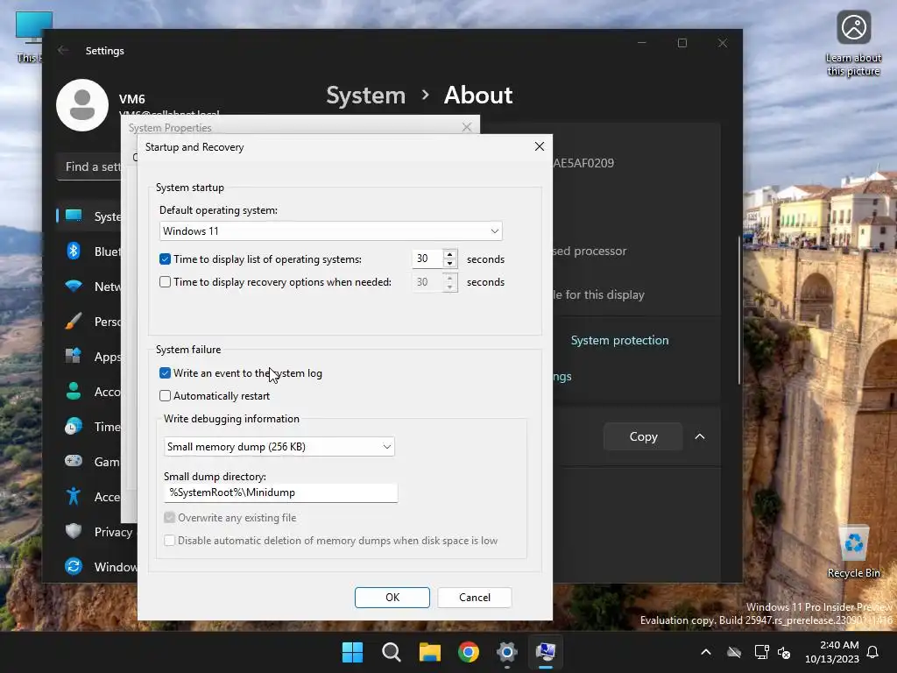Enable the 'Automatically restart' checkbox
Viewport: 897px width, 673px height.
pyautogui.click(x=165, y=396)
